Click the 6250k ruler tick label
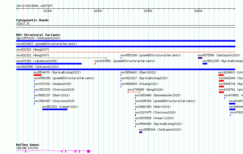 148,11
